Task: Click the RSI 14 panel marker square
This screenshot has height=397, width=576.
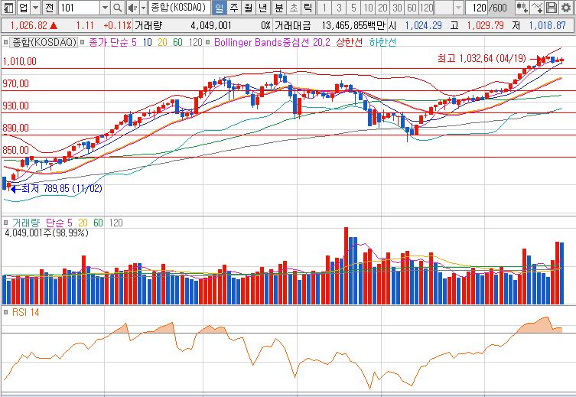Action: [5, 312]
